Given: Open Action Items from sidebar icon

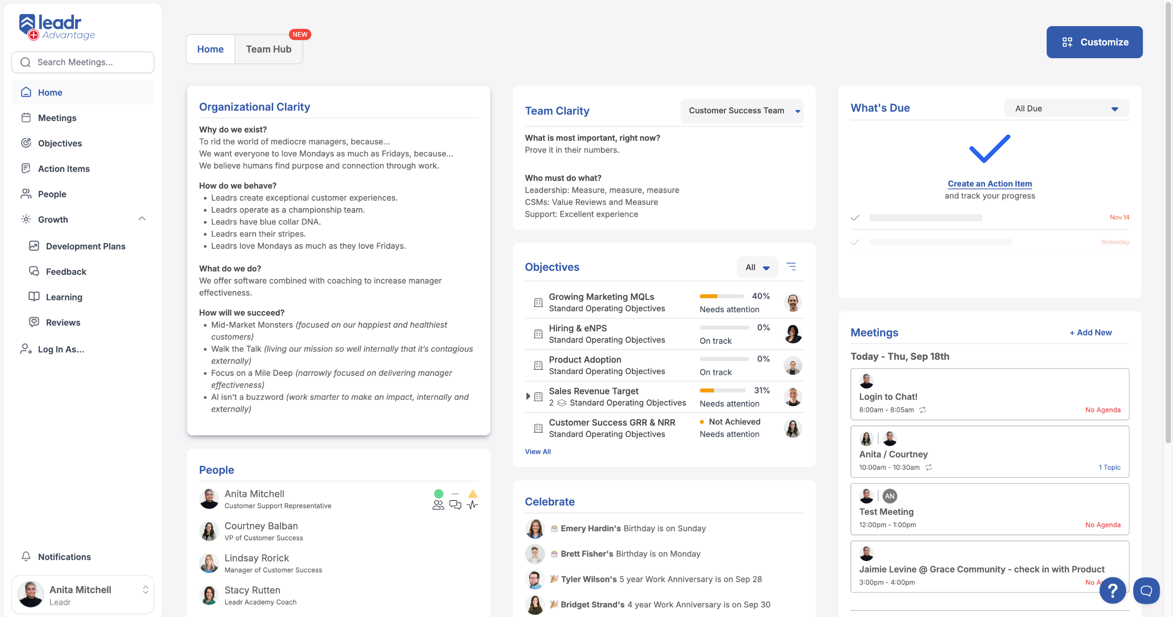Looking at the screenshot, I should (26, 168).
